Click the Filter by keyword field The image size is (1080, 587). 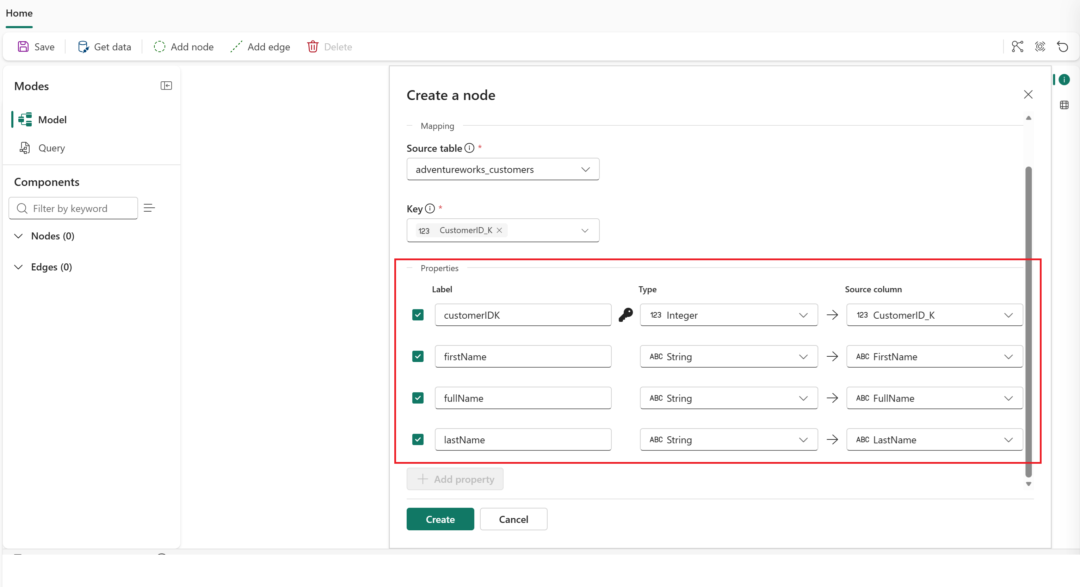[73, 208]
